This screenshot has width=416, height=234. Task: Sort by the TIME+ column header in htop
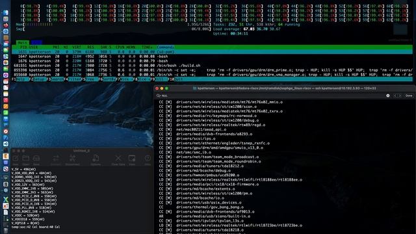[147, 47]
